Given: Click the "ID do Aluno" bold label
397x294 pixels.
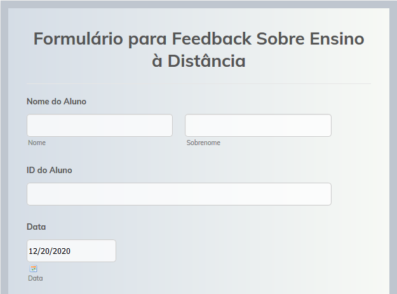Looking at the screenshot, I should (x=50, y=170).
